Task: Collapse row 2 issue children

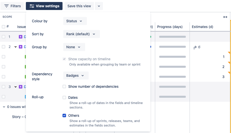Action: pos(16,47)
